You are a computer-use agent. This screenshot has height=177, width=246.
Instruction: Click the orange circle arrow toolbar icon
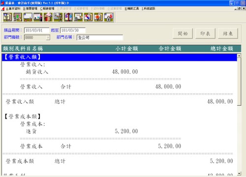(x=98, y=17)
